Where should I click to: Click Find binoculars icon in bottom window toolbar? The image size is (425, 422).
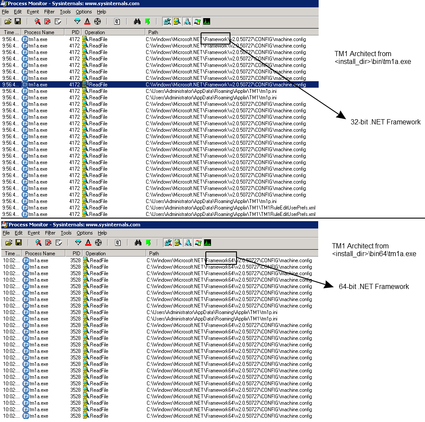[x=138, y=243]
